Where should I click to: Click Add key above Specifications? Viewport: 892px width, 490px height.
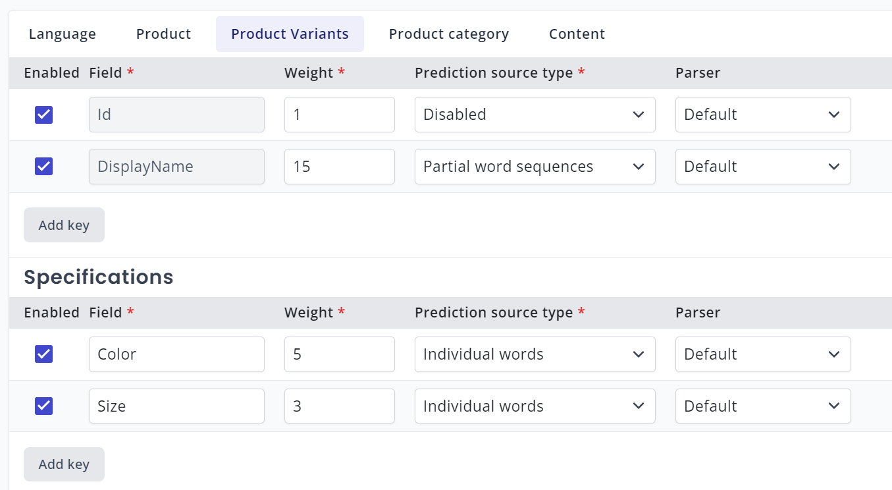[64, 225]
